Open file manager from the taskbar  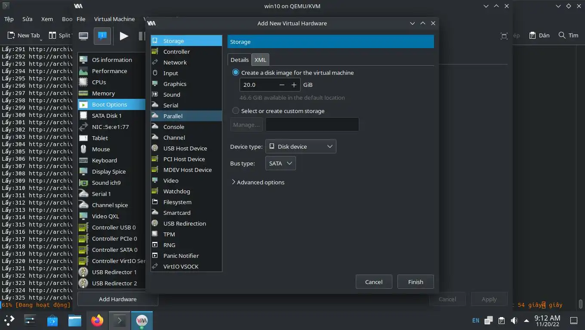point(75,321)
